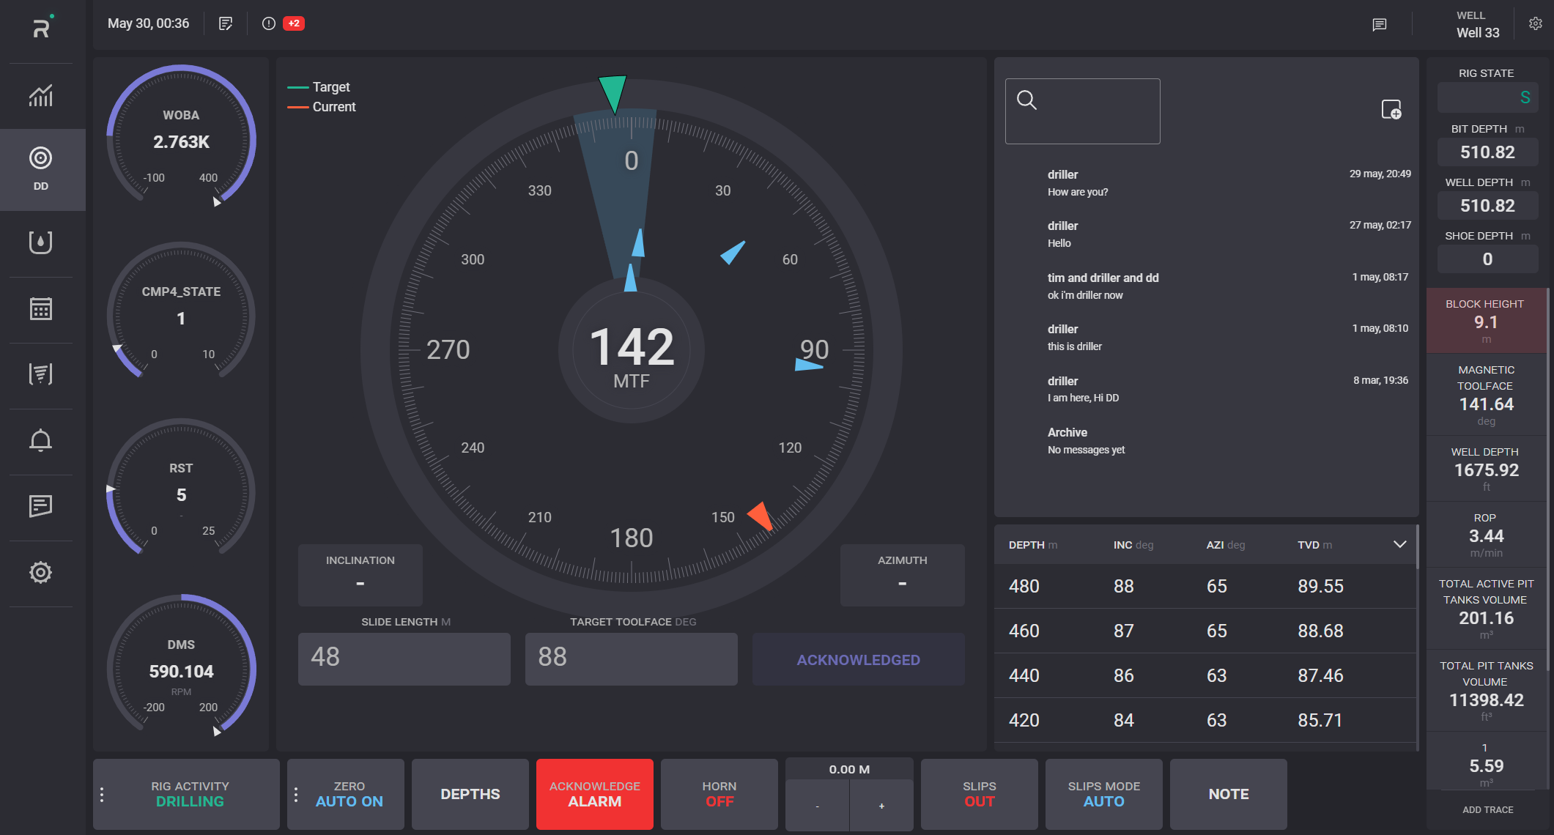Open the calendar grid sidebar icon

(41, 309)
